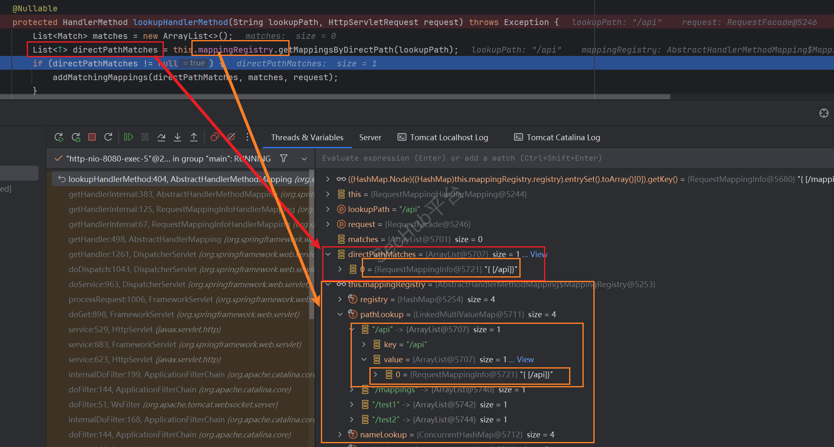
Task: Toggle the thread frames filter
Action: click(x=284, y=159)
